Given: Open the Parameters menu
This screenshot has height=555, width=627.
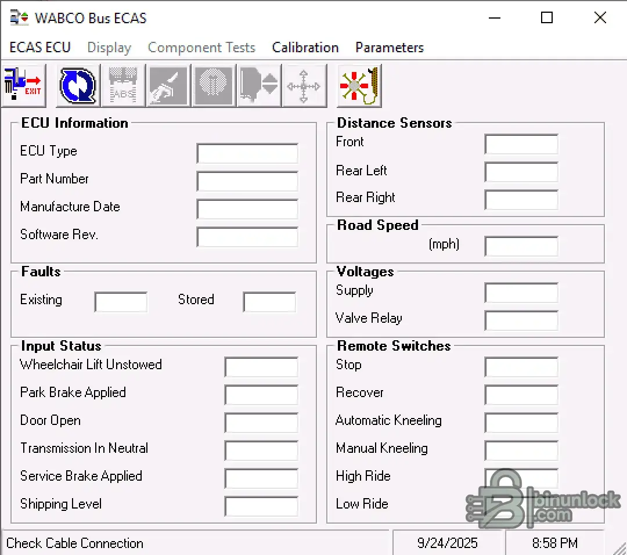Looking at the screenshot, I should click(390, 47).
